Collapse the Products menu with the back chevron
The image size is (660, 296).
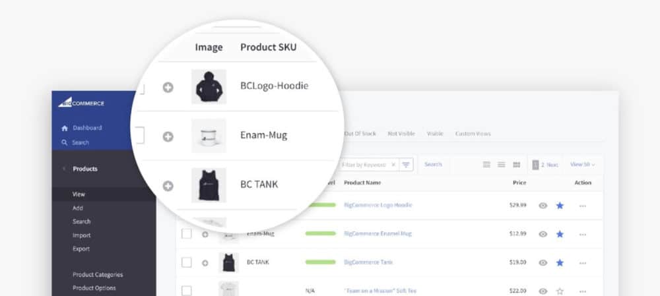coord(64,169)
